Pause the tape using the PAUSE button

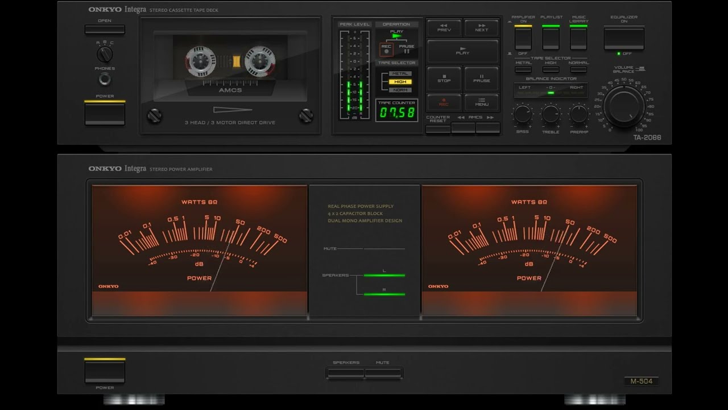pyautogui.click(x=481, y=79)
